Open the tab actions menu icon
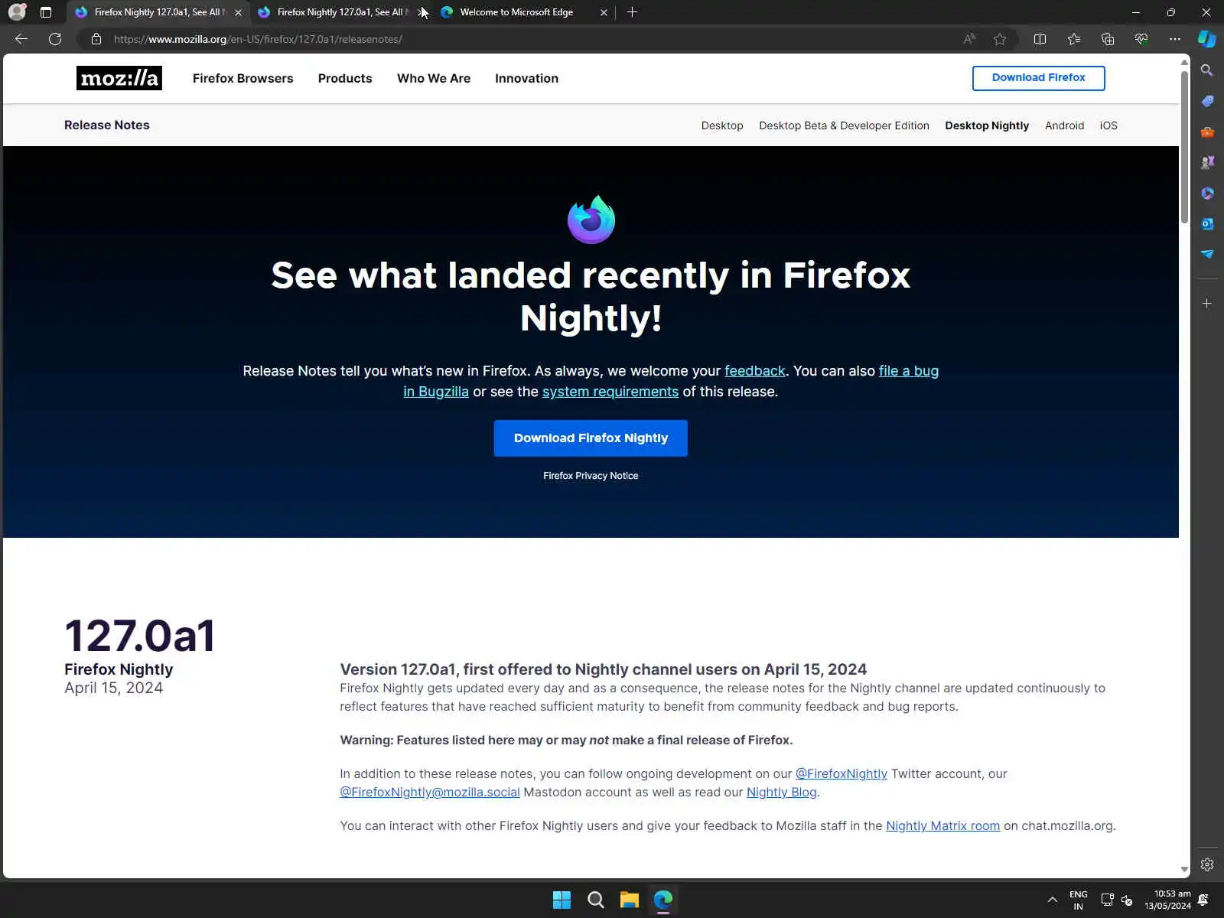 click(46, 12)
